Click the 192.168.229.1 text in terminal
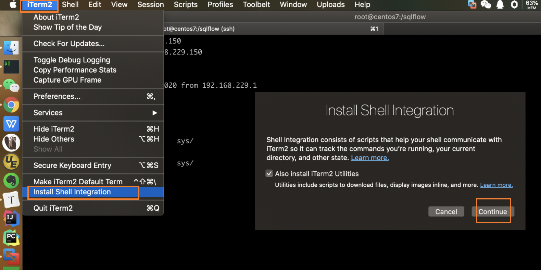The height and width of the screenshot is (270, 541). tap(229, 85)
